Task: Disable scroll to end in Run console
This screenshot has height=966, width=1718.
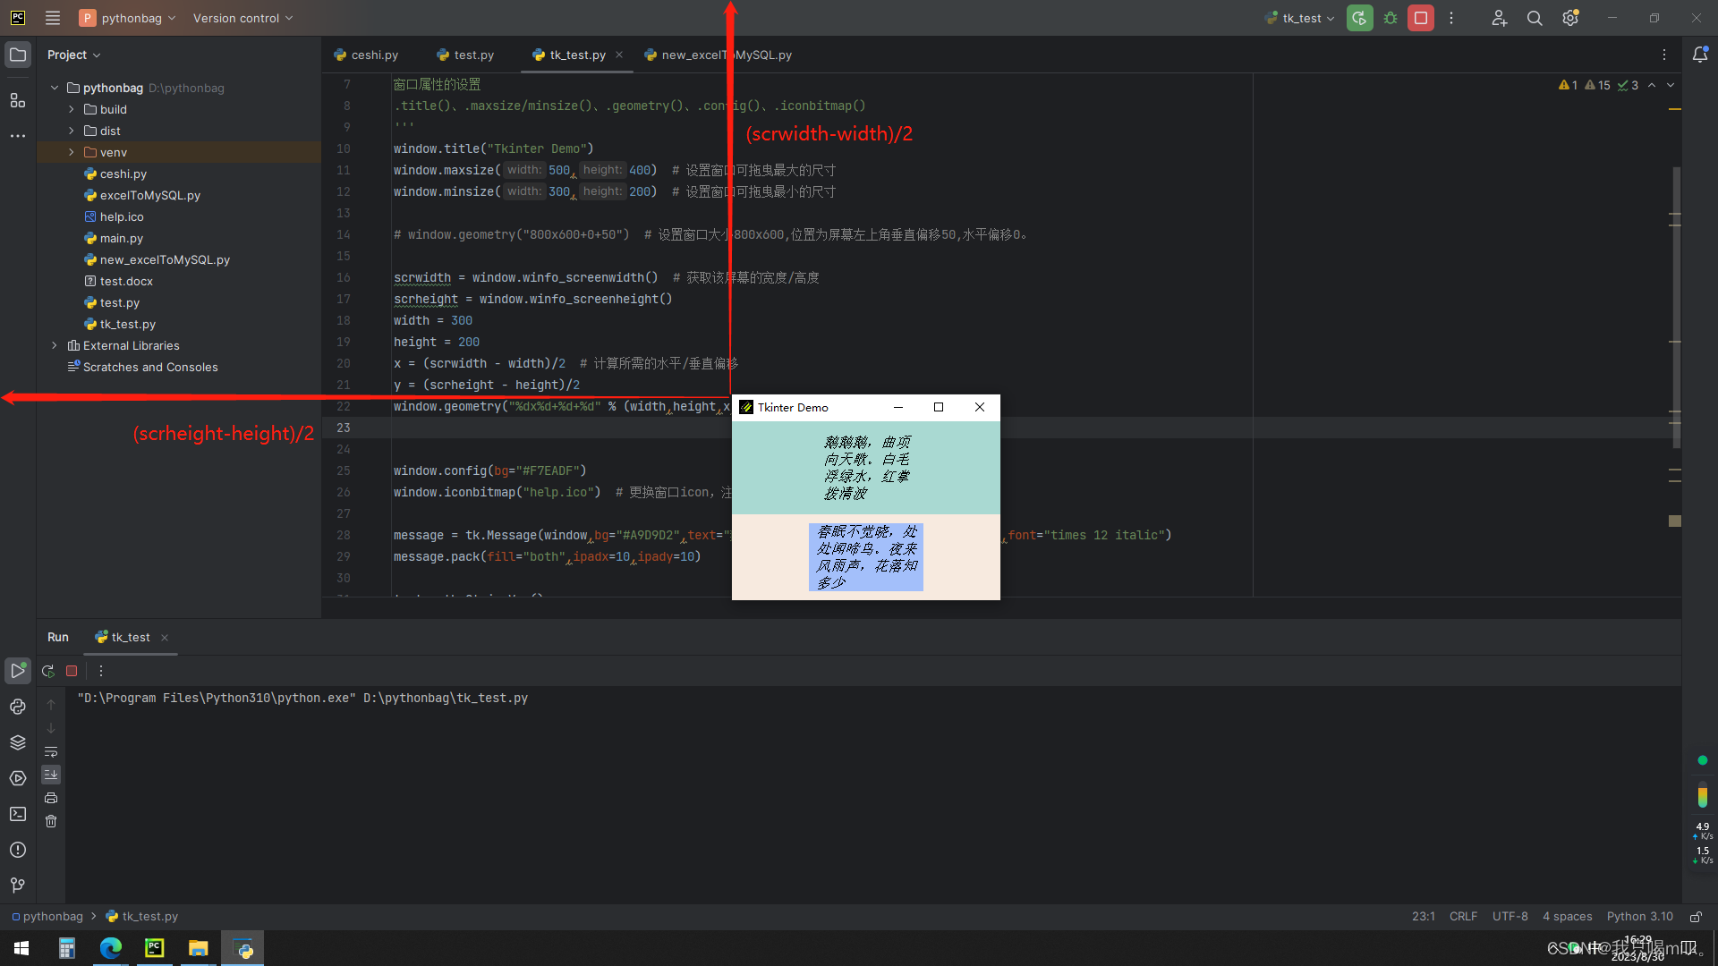Action: (51, 775)
